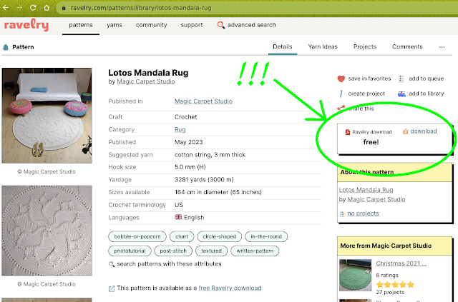The image size is (458, 302).
Task: Click the create project needle icon
Action: click(341, 94)
